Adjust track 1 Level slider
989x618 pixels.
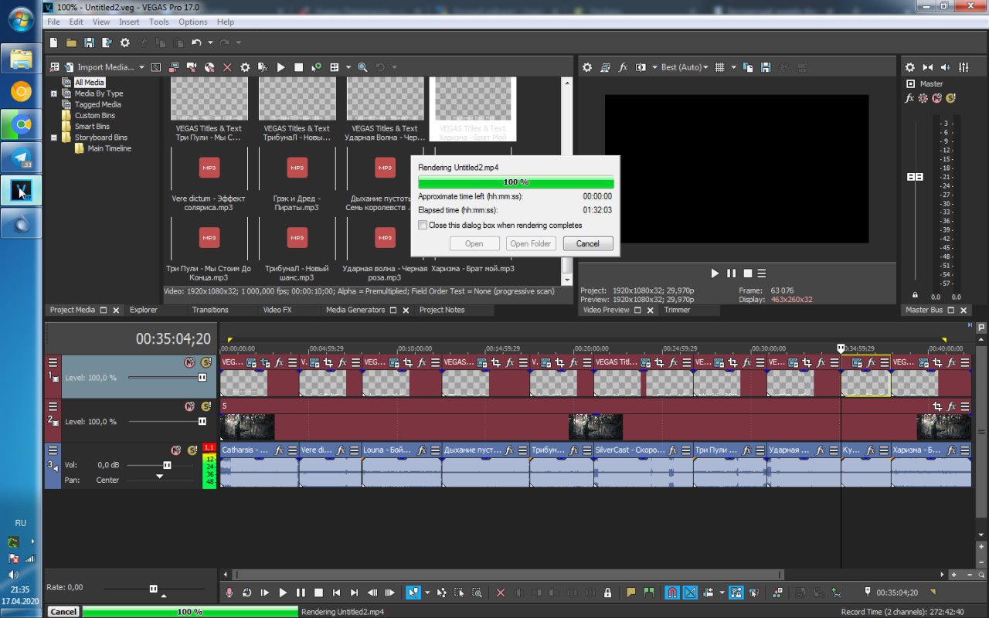(202, 378)
